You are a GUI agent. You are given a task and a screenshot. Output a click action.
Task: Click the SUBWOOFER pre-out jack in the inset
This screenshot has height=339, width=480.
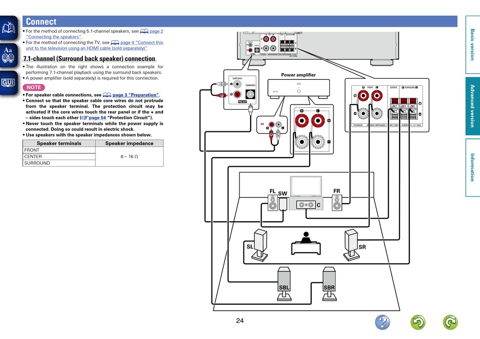[x=250, y=94]
